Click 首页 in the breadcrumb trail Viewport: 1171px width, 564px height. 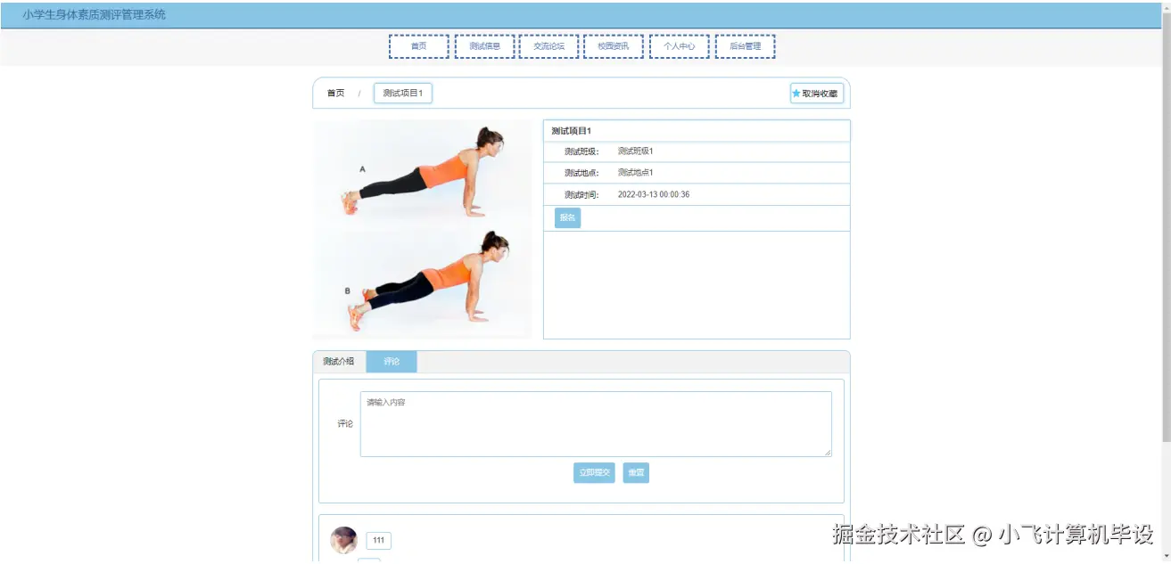[334, 92]
